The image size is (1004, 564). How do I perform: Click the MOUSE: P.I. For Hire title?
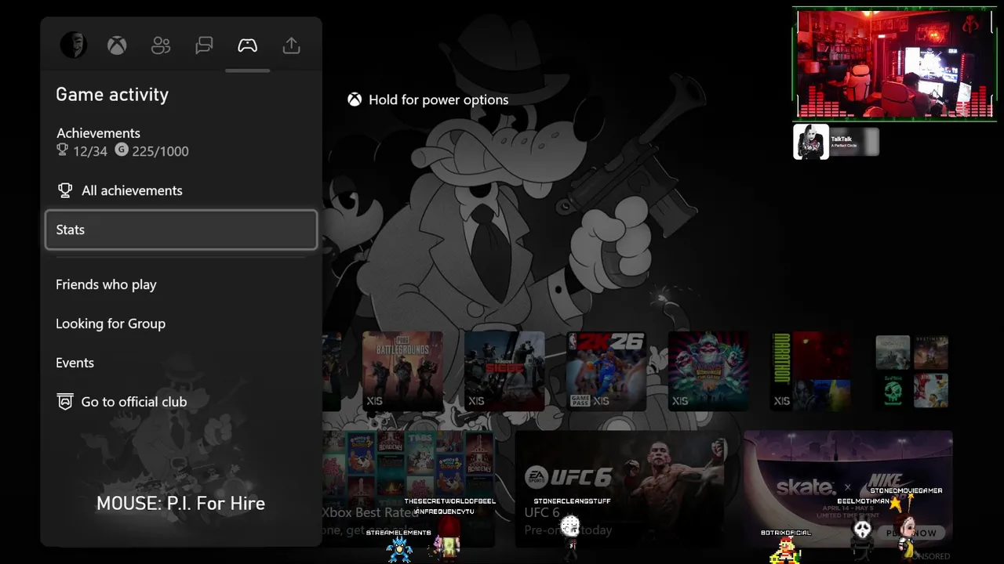click(180, 503)
